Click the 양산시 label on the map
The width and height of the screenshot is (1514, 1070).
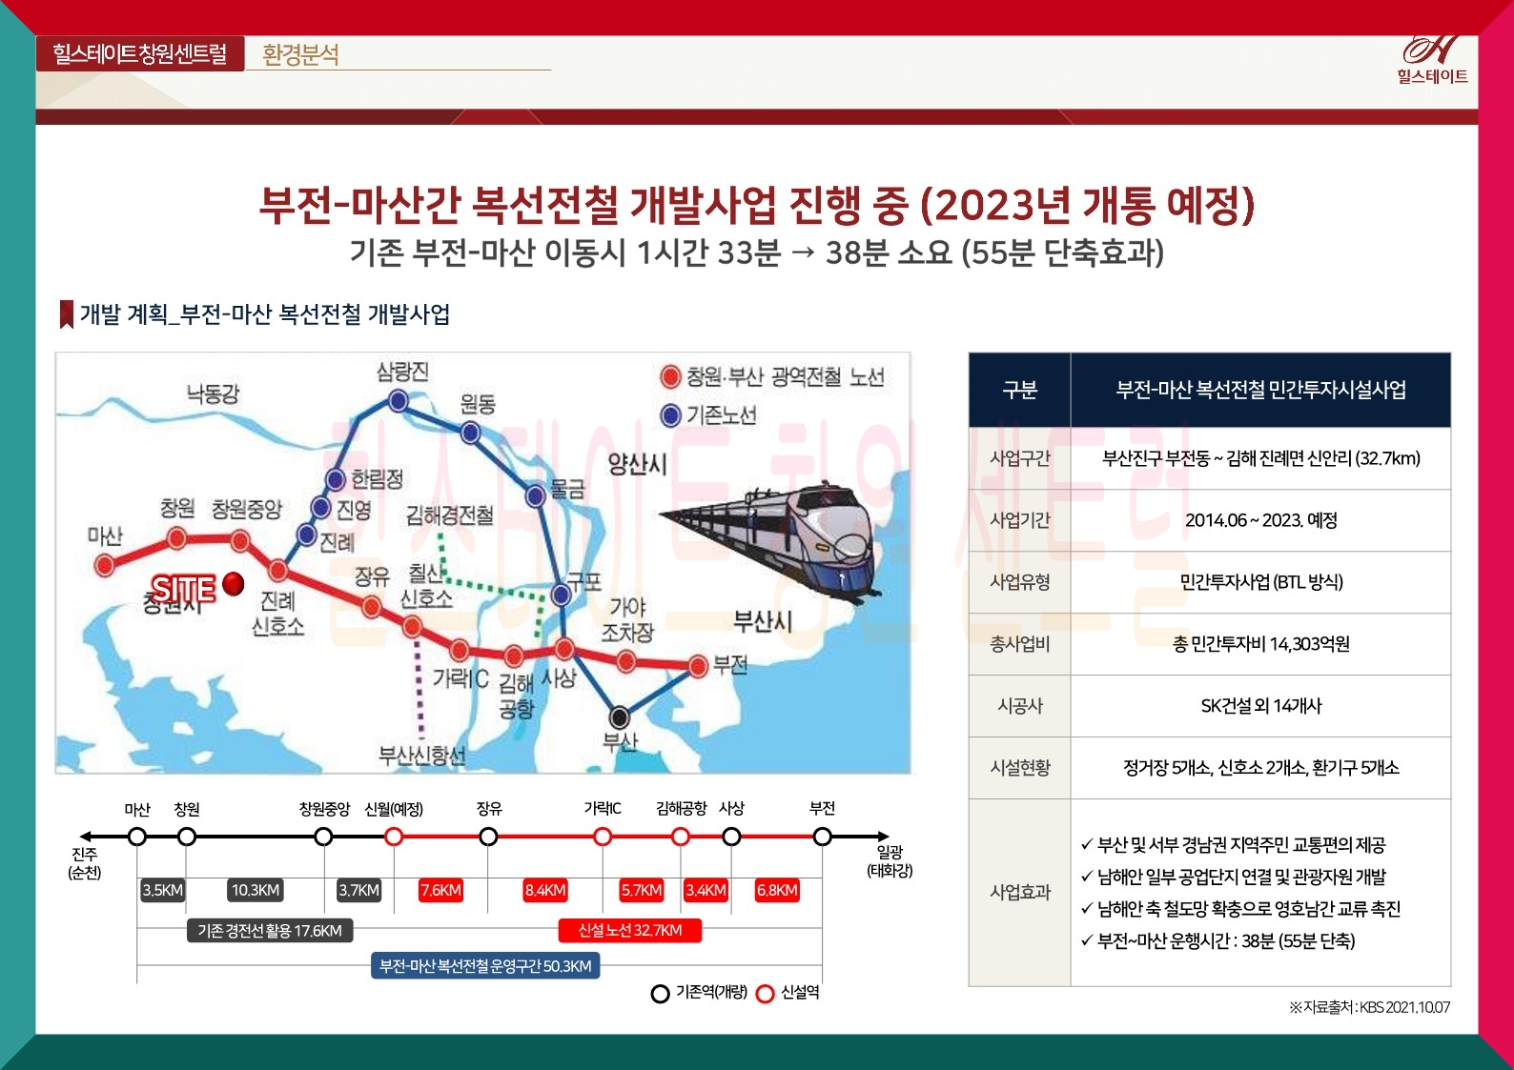click(x=638, y=464)
